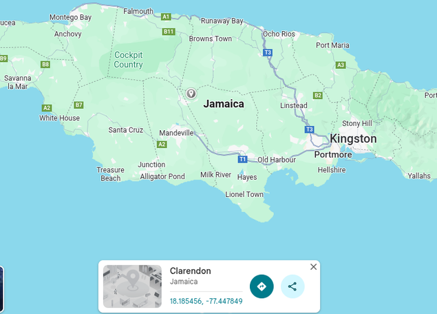This screenshot has height=314, width=437.
Task: Select the B11 road shield
Action: coord(169,32)
